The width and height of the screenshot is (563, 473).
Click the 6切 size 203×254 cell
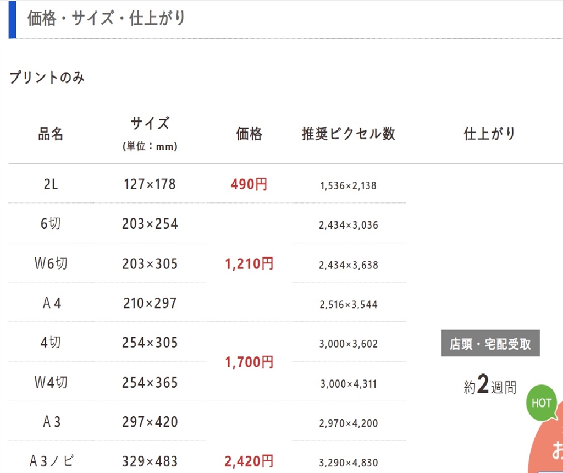150,224
